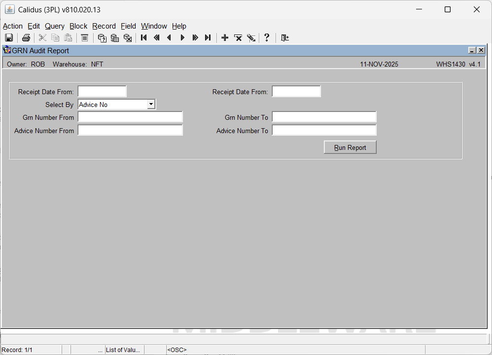Expand the Select By dropdown
The height and width of the screenshot is (355, 492).
(x=151, y=105)
